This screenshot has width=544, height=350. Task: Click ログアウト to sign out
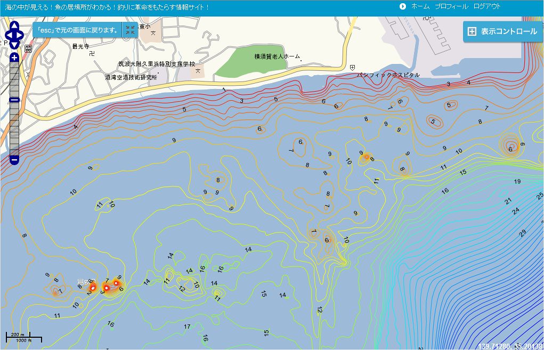(487, 6)
